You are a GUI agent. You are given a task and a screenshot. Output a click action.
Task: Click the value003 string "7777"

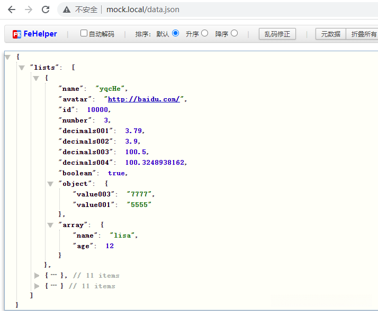pos(139,194)
